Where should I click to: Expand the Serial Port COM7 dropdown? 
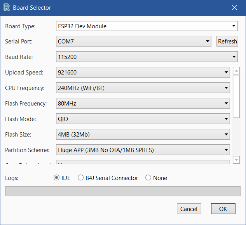[x=134, y=42]
